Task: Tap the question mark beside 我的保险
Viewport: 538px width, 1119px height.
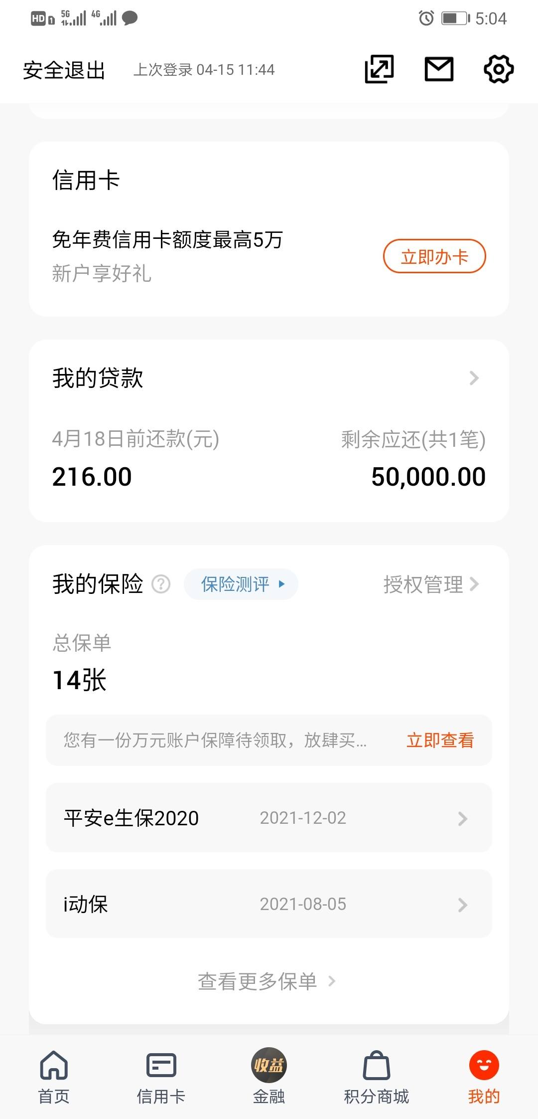Action: tap(161, 584)
